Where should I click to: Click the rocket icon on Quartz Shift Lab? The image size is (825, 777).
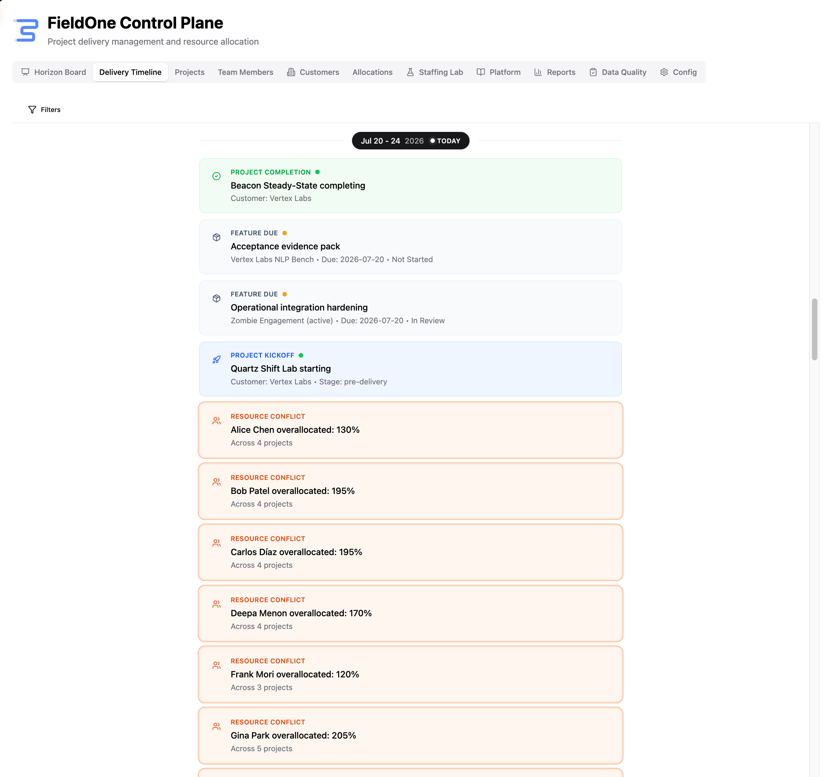coord(216,360)
